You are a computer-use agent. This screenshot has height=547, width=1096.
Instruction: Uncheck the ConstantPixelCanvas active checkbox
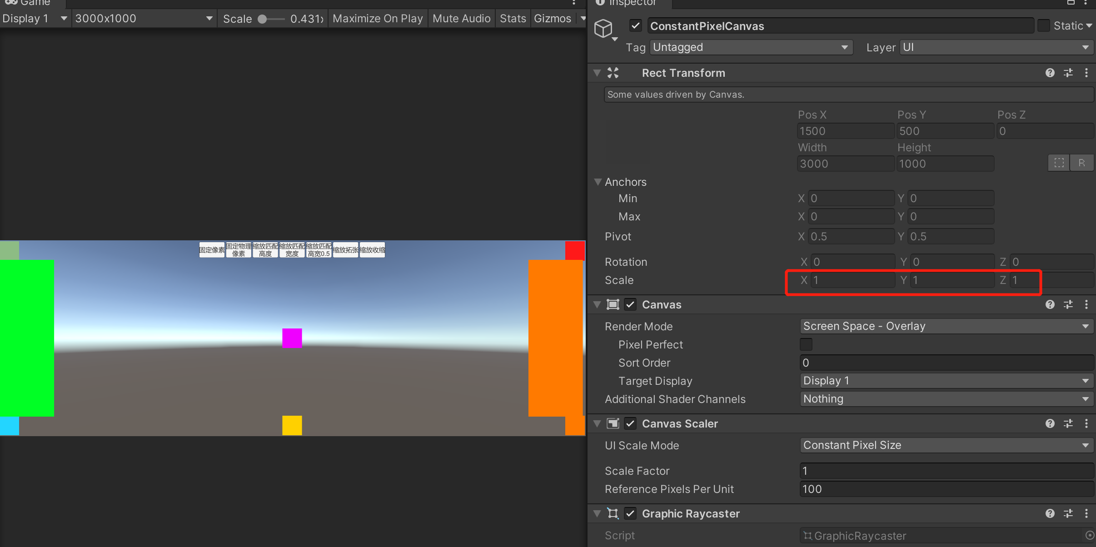click(x=636, y=26)
